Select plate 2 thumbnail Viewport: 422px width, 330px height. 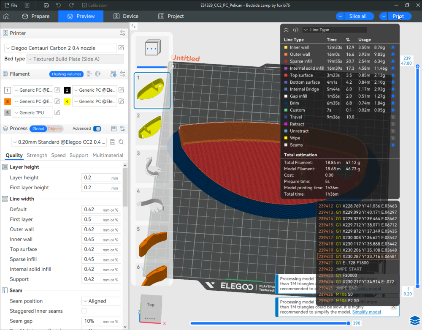(152, 128)
